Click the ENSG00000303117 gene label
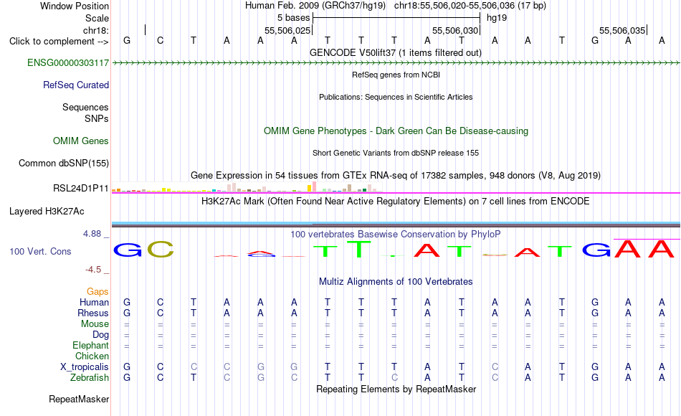Screen dimensions: 681x416 tap(68, 63)
